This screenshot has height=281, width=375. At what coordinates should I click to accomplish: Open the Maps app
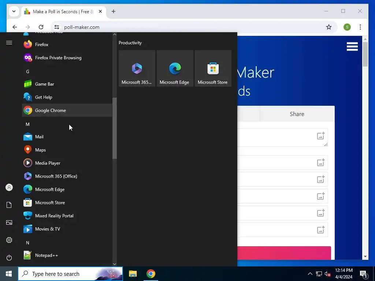[67, 150]
